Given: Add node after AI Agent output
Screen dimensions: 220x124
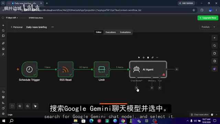Looking at the screenshot, I should click(x=177, y=69).
